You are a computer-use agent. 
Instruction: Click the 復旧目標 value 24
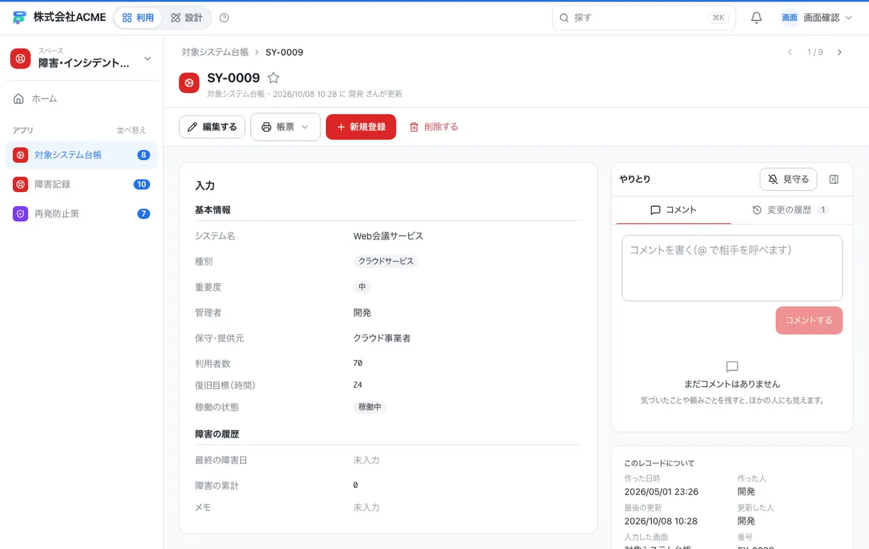(358, 385)
